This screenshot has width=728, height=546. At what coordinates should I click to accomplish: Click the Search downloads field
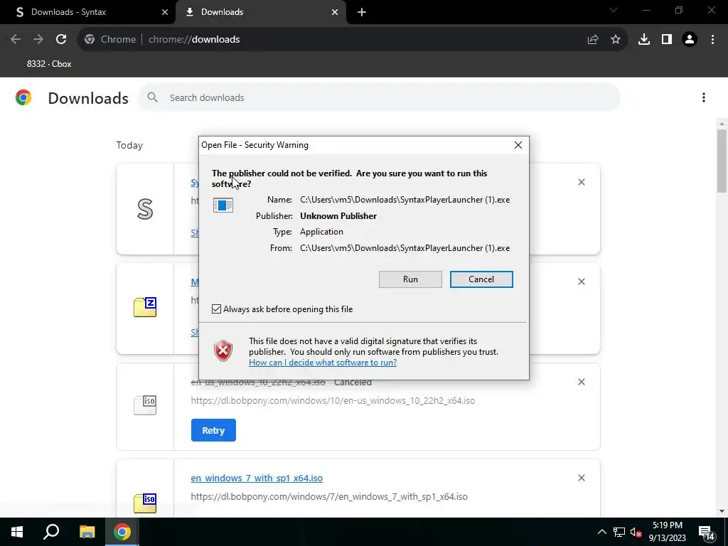point(379,97)
